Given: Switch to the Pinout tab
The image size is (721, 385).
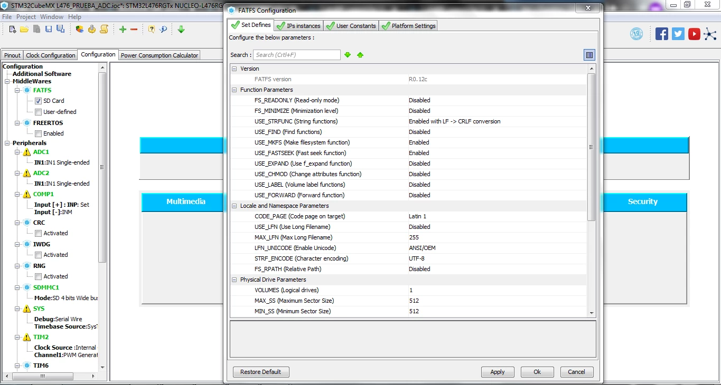Looking at the screenshot, I should pos(12,55).
